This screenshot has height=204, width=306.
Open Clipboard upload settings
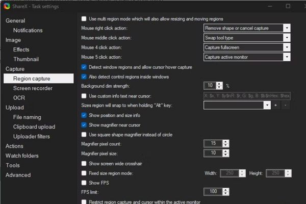tap(34, 127)
